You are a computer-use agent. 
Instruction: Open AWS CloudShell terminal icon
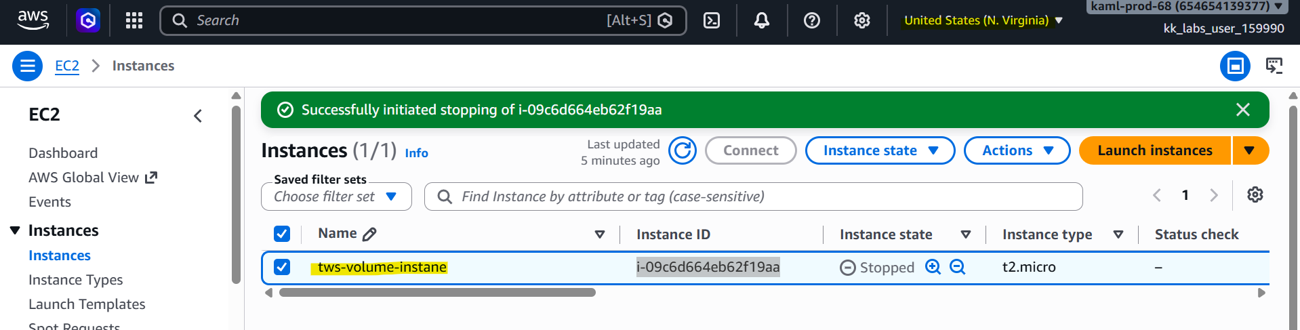pos(712,20)
